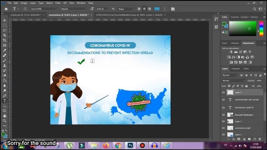Select the Healing Brush tool
This screenshot has width=267, height=150.
tap(5, 55)
